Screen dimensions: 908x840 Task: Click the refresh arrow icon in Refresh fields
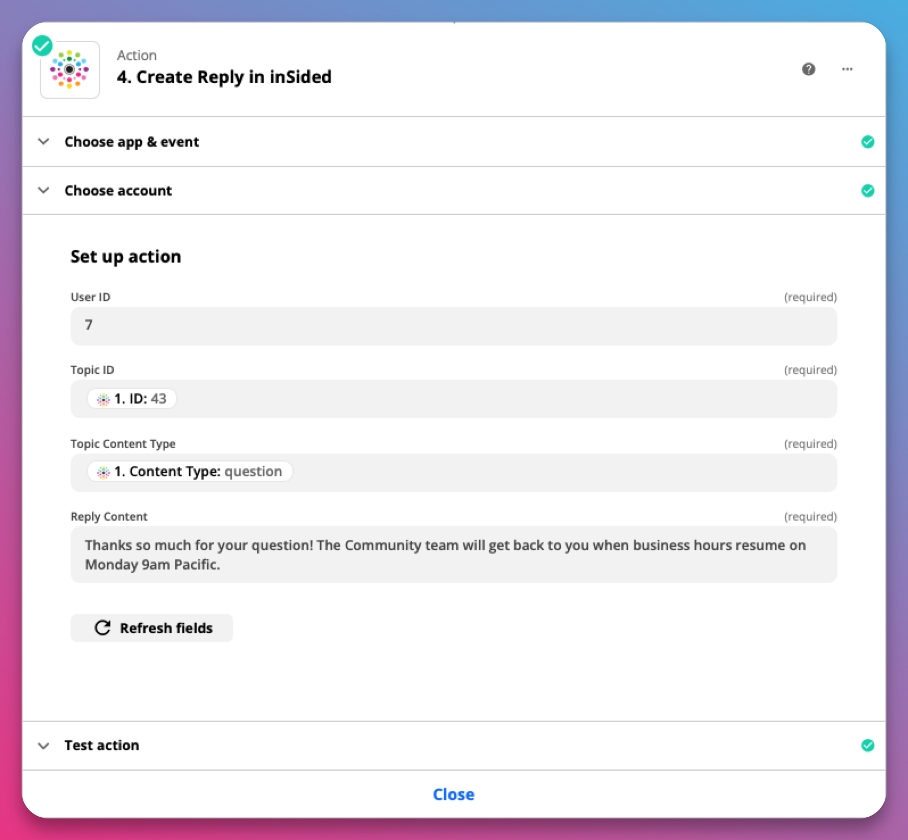(x=102, y=627)
